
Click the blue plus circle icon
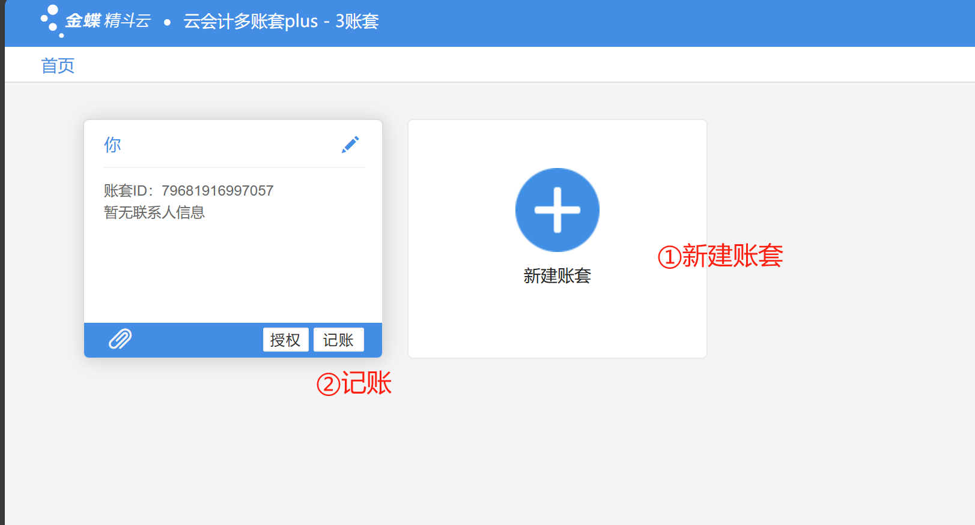(557, 210)
